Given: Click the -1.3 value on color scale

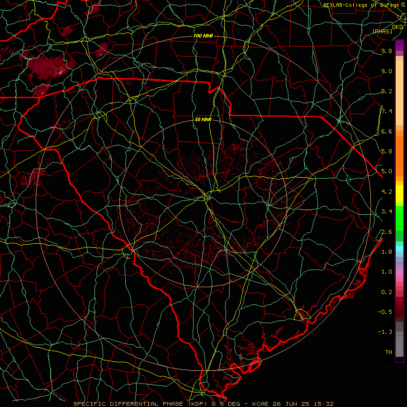Looking at the screenshot, I should (x=385, y=332).
